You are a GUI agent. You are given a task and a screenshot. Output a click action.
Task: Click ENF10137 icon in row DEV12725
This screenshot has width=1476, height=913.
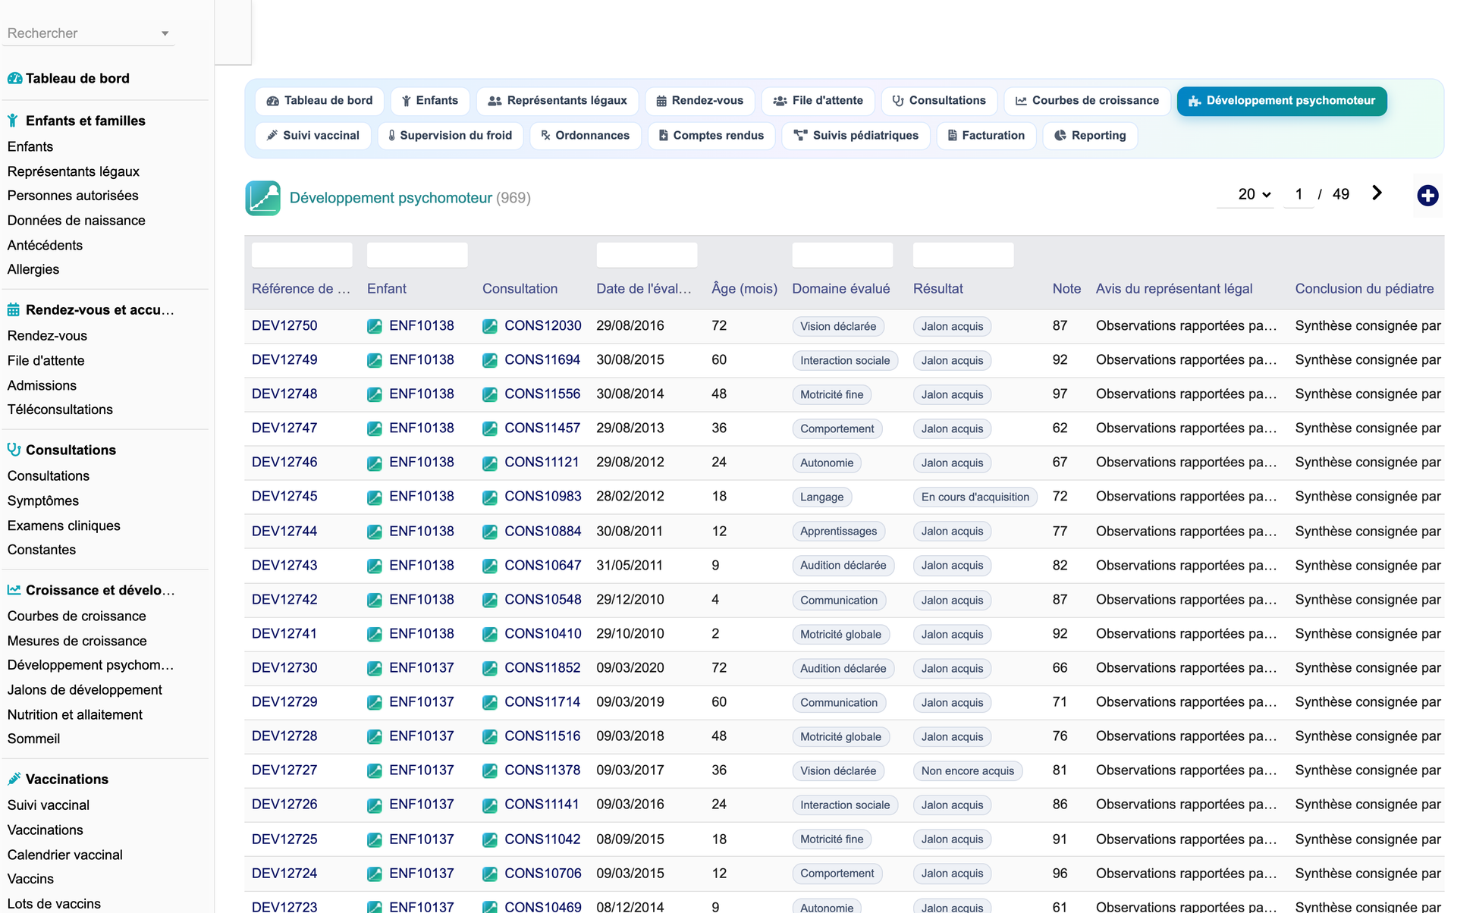pos(375,839)
